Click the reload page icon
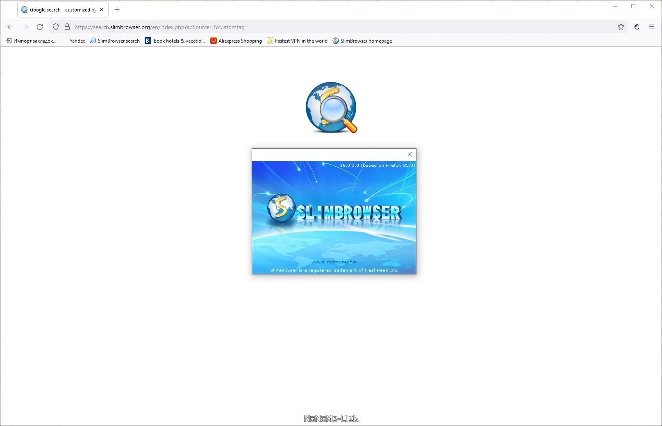The image size is (662, 426). (40, 27)
